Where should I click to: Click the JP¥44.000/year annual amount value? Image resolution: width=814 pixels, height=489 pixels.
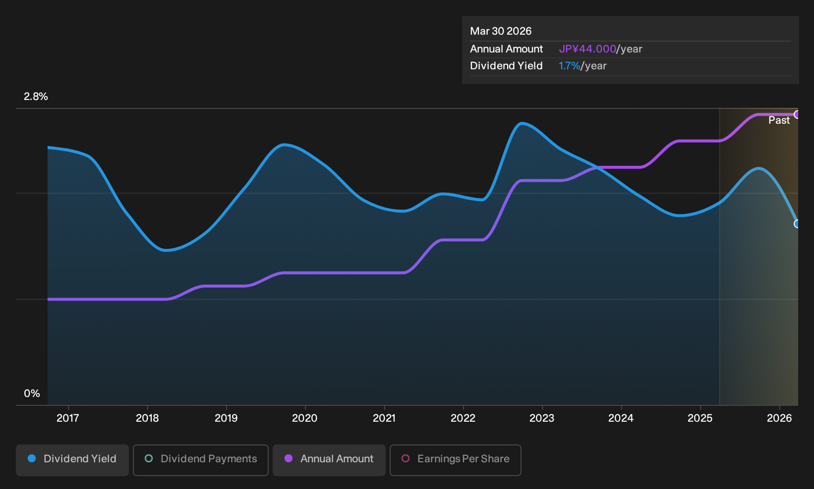tap(600, 49)
